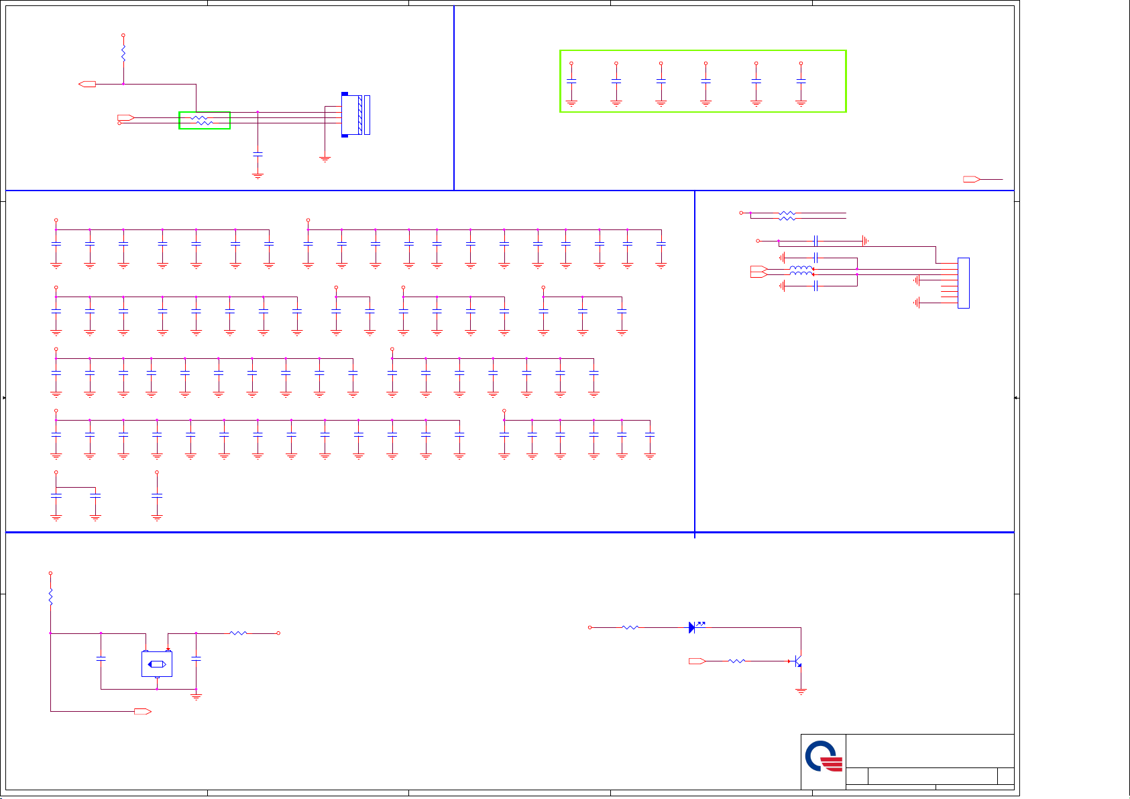
Task: Select the lone capacitor beside the two-capacitor group
Action: 157,496
